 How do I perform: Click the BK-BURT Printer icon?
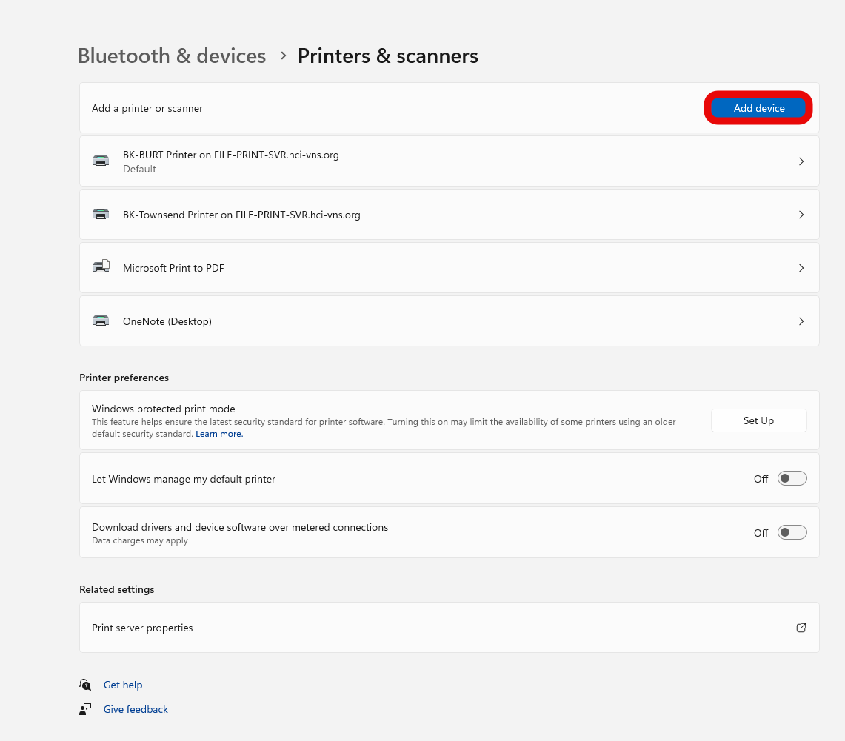(101, 161)
